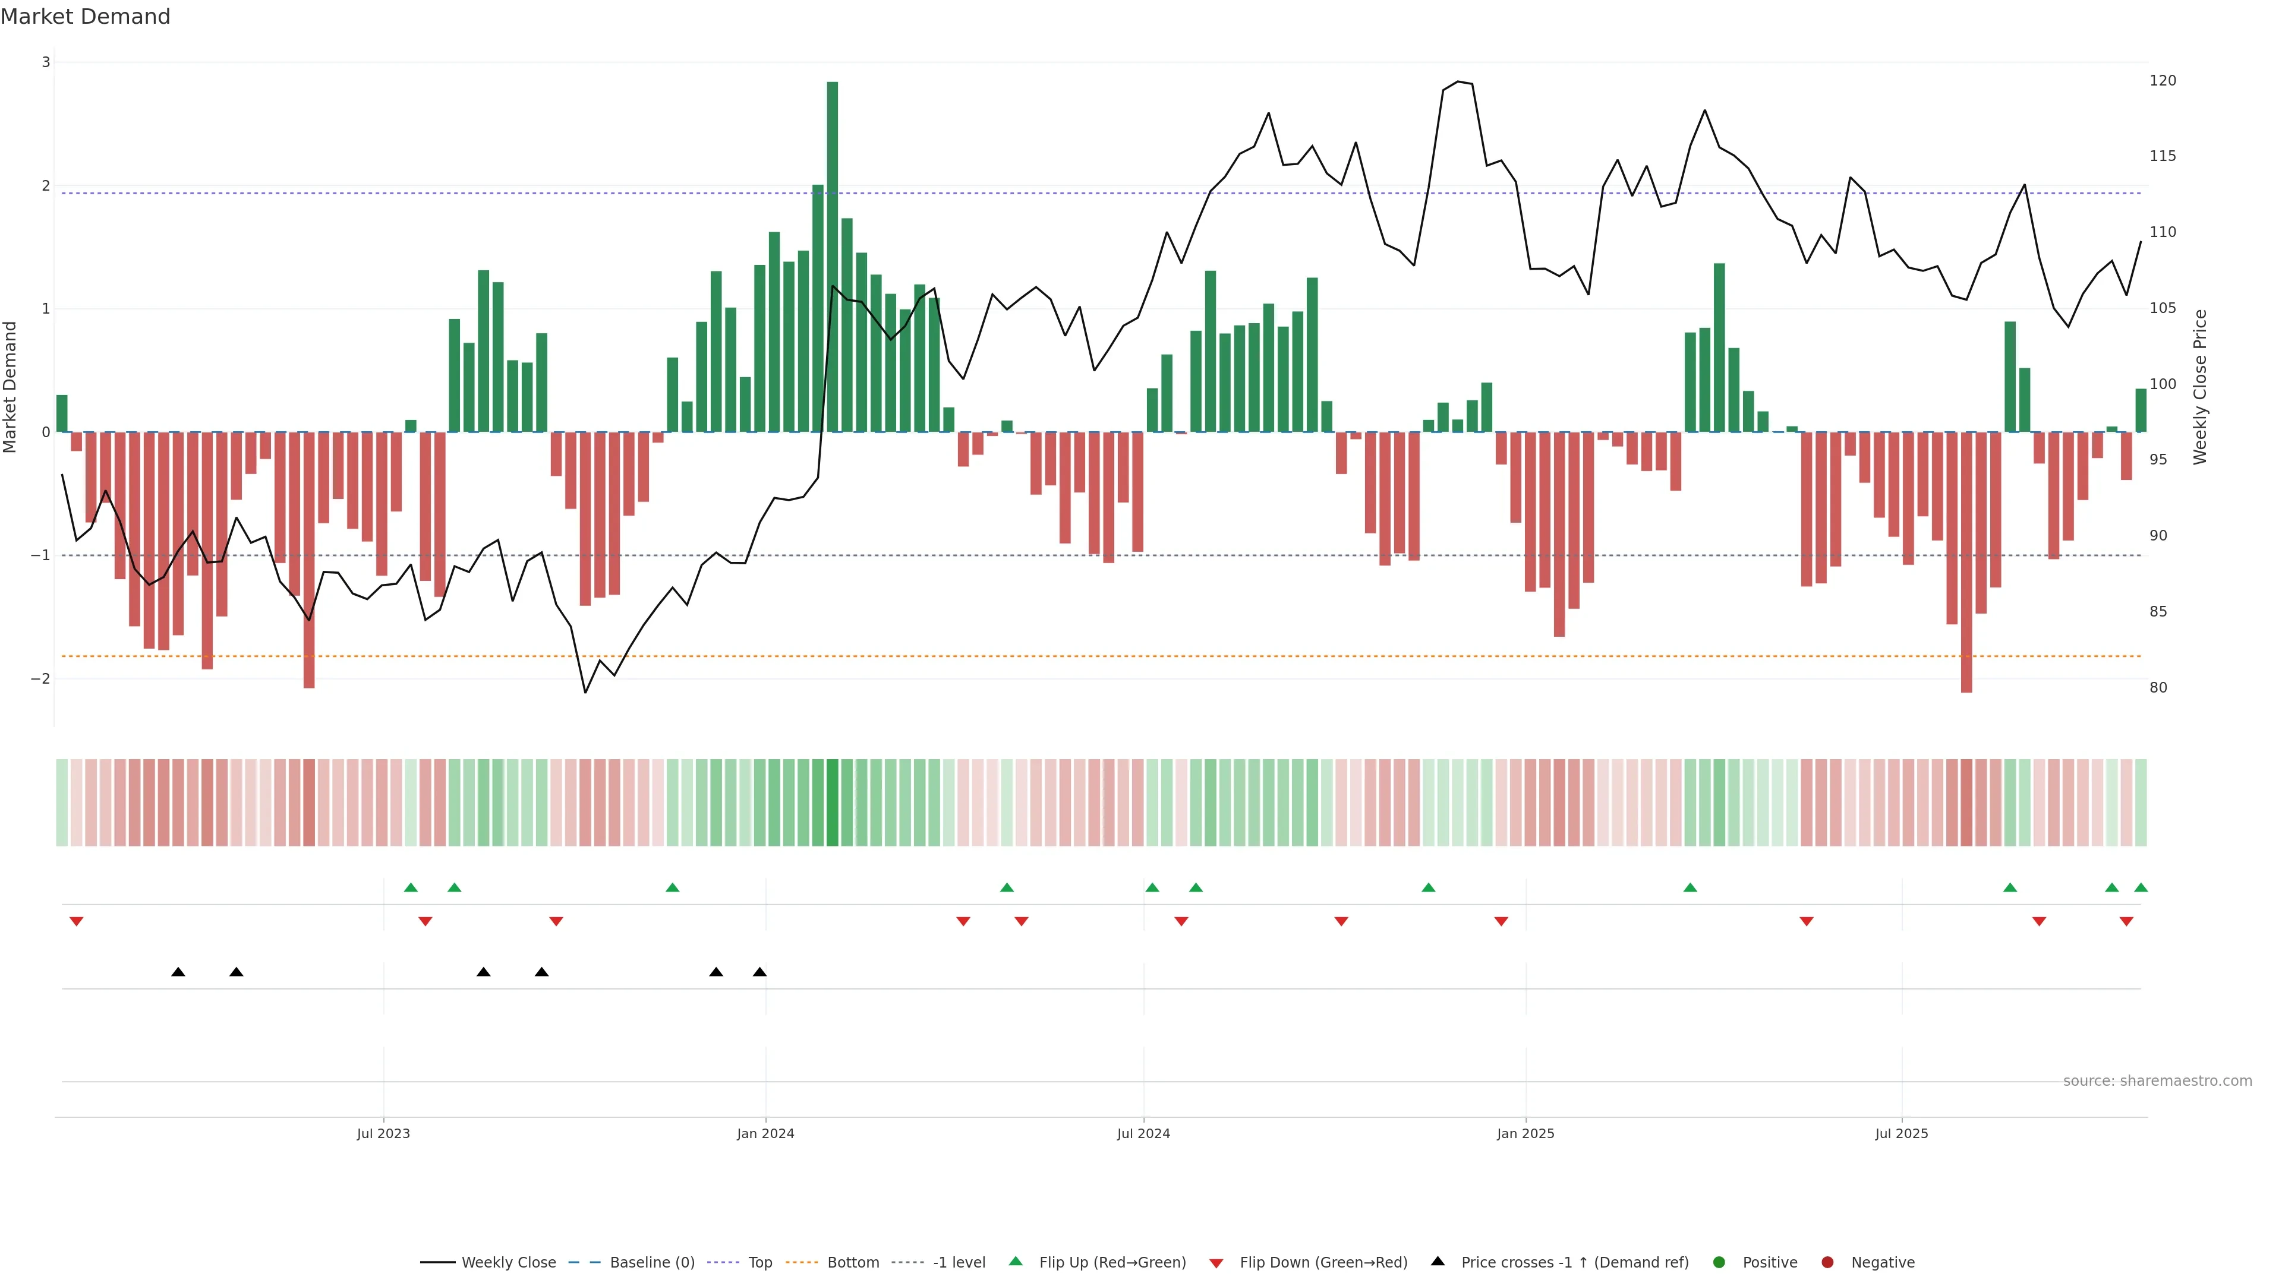Viewport: 2282px width, 1283px height.
Task: Click the Jul 2025 axis label
Action: coord(1901,1133)
